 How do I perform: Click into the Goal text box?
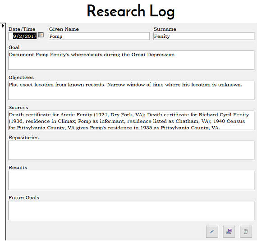coord(131,60)
